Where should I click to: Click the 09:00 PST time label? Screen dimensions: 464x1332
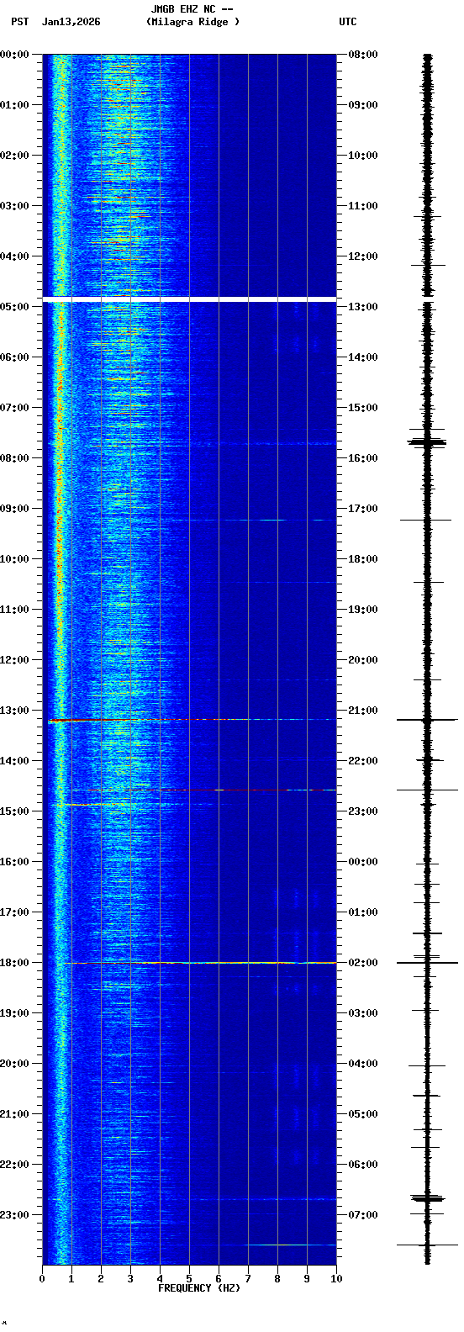[x=14, y=509]
